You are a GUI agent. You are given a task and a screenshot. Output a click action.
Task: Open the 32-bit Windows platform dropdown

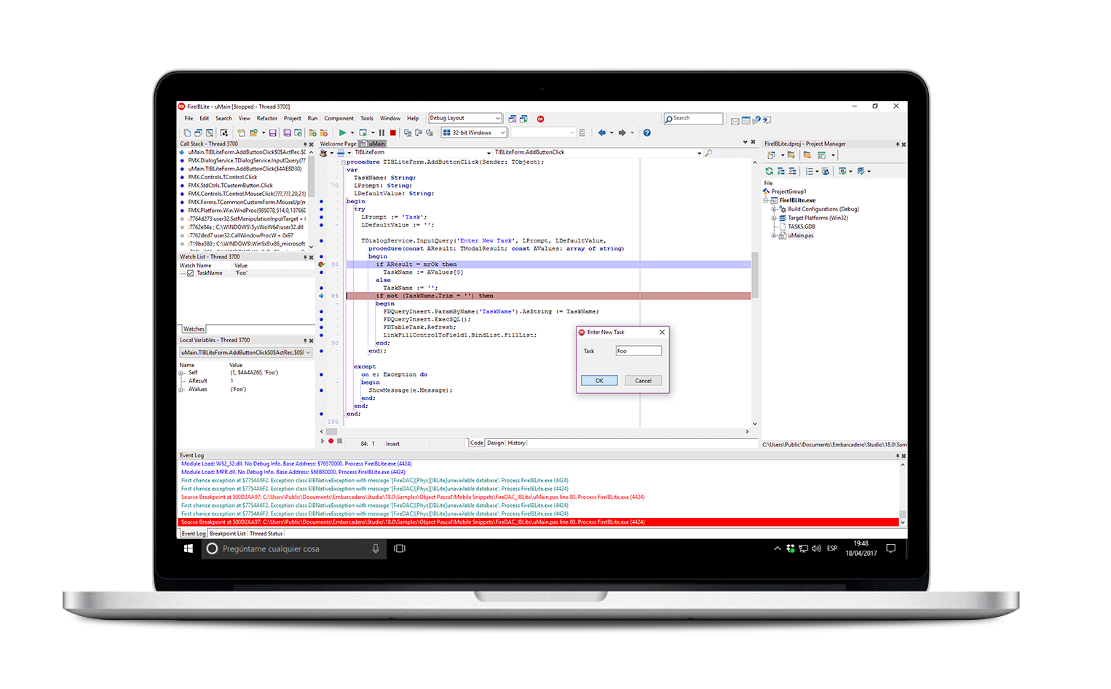(x=502, y=133)
